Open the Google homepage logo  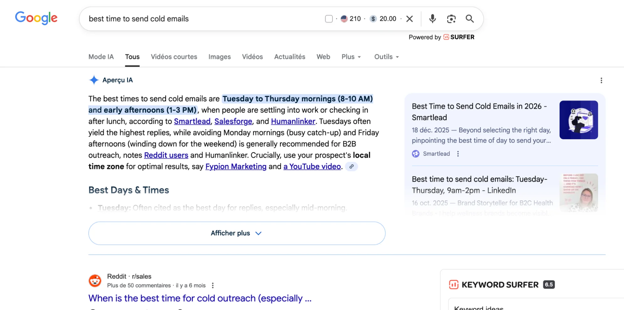click(x=36, y=18)
